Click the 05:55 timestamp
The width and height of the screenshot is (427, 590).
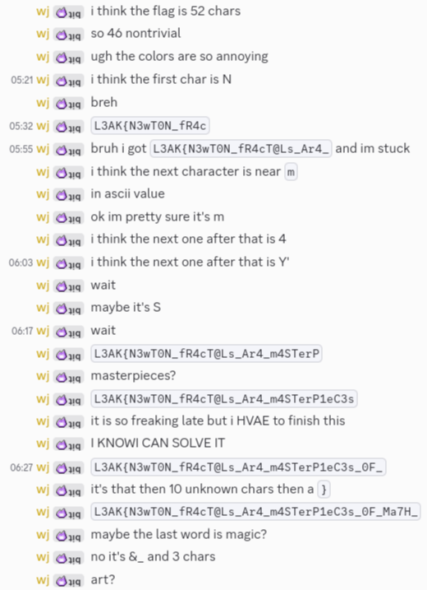(21, 149)
